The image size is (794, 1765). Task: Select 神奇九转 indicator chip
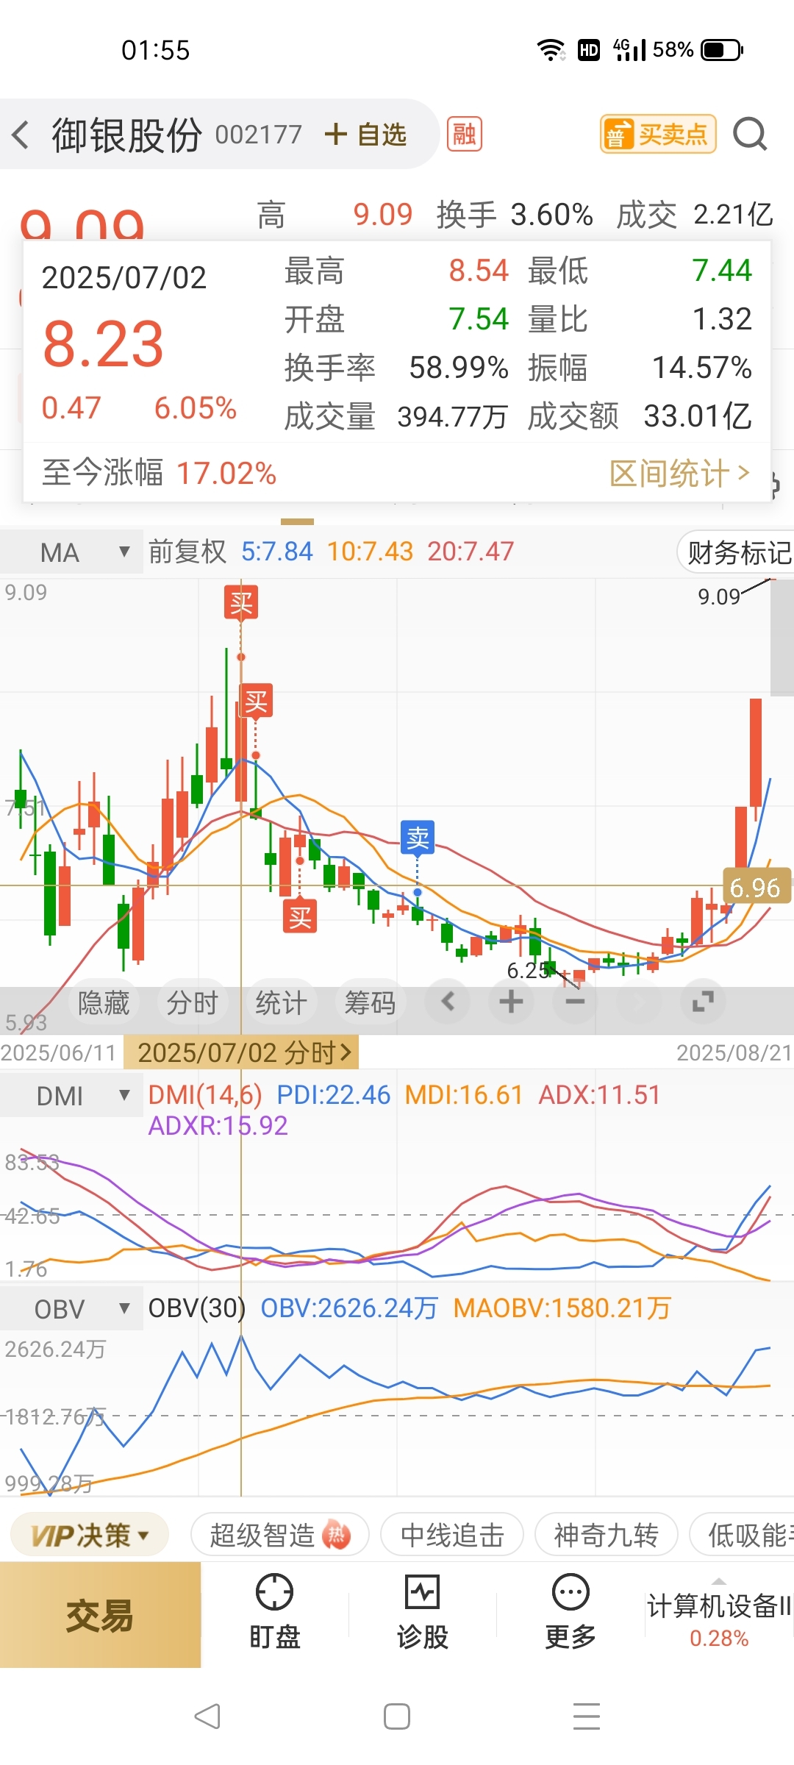point(606,1535)
